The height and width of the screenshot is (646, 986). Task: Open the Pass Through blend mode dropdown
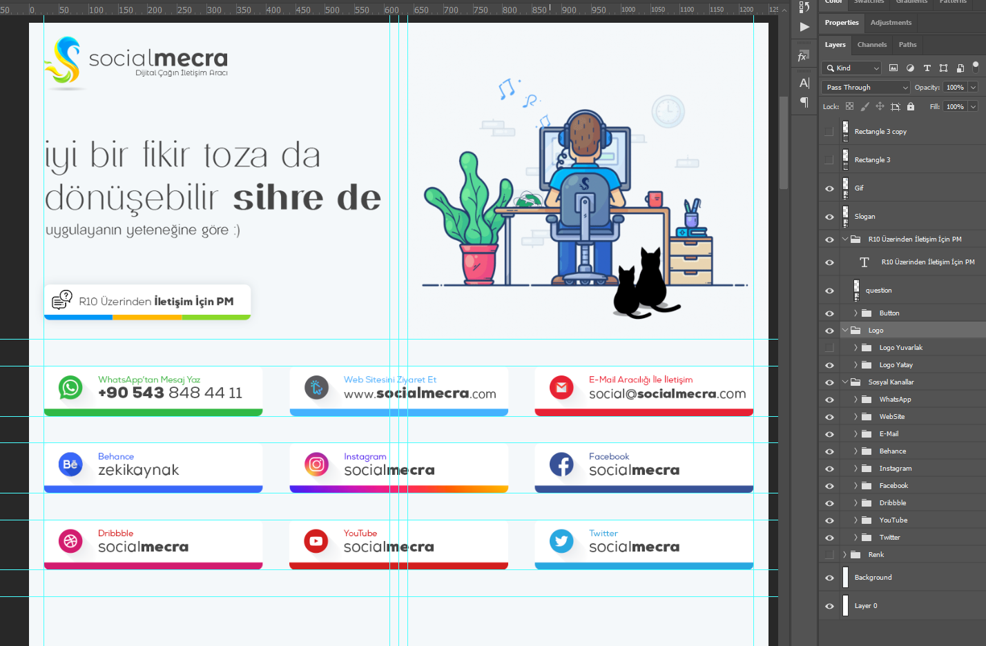pos(867,88)
